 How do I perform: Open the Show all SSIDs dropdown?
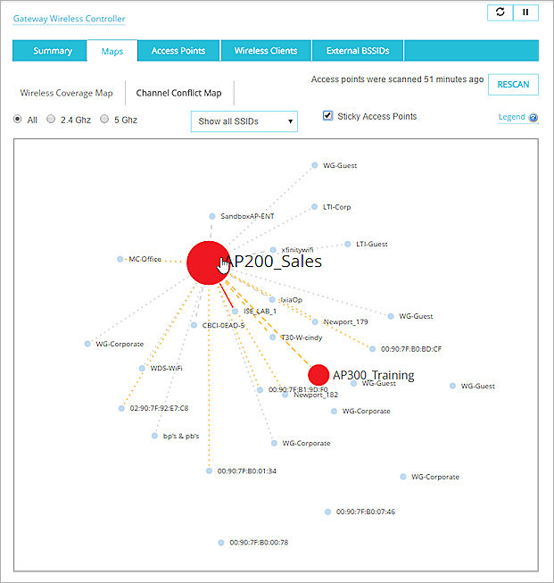244,121
